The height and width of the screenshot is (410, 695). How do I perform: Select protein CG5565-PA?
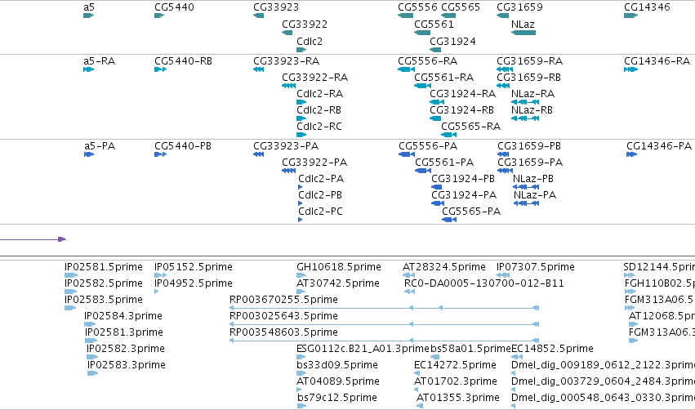click(471, 212)
